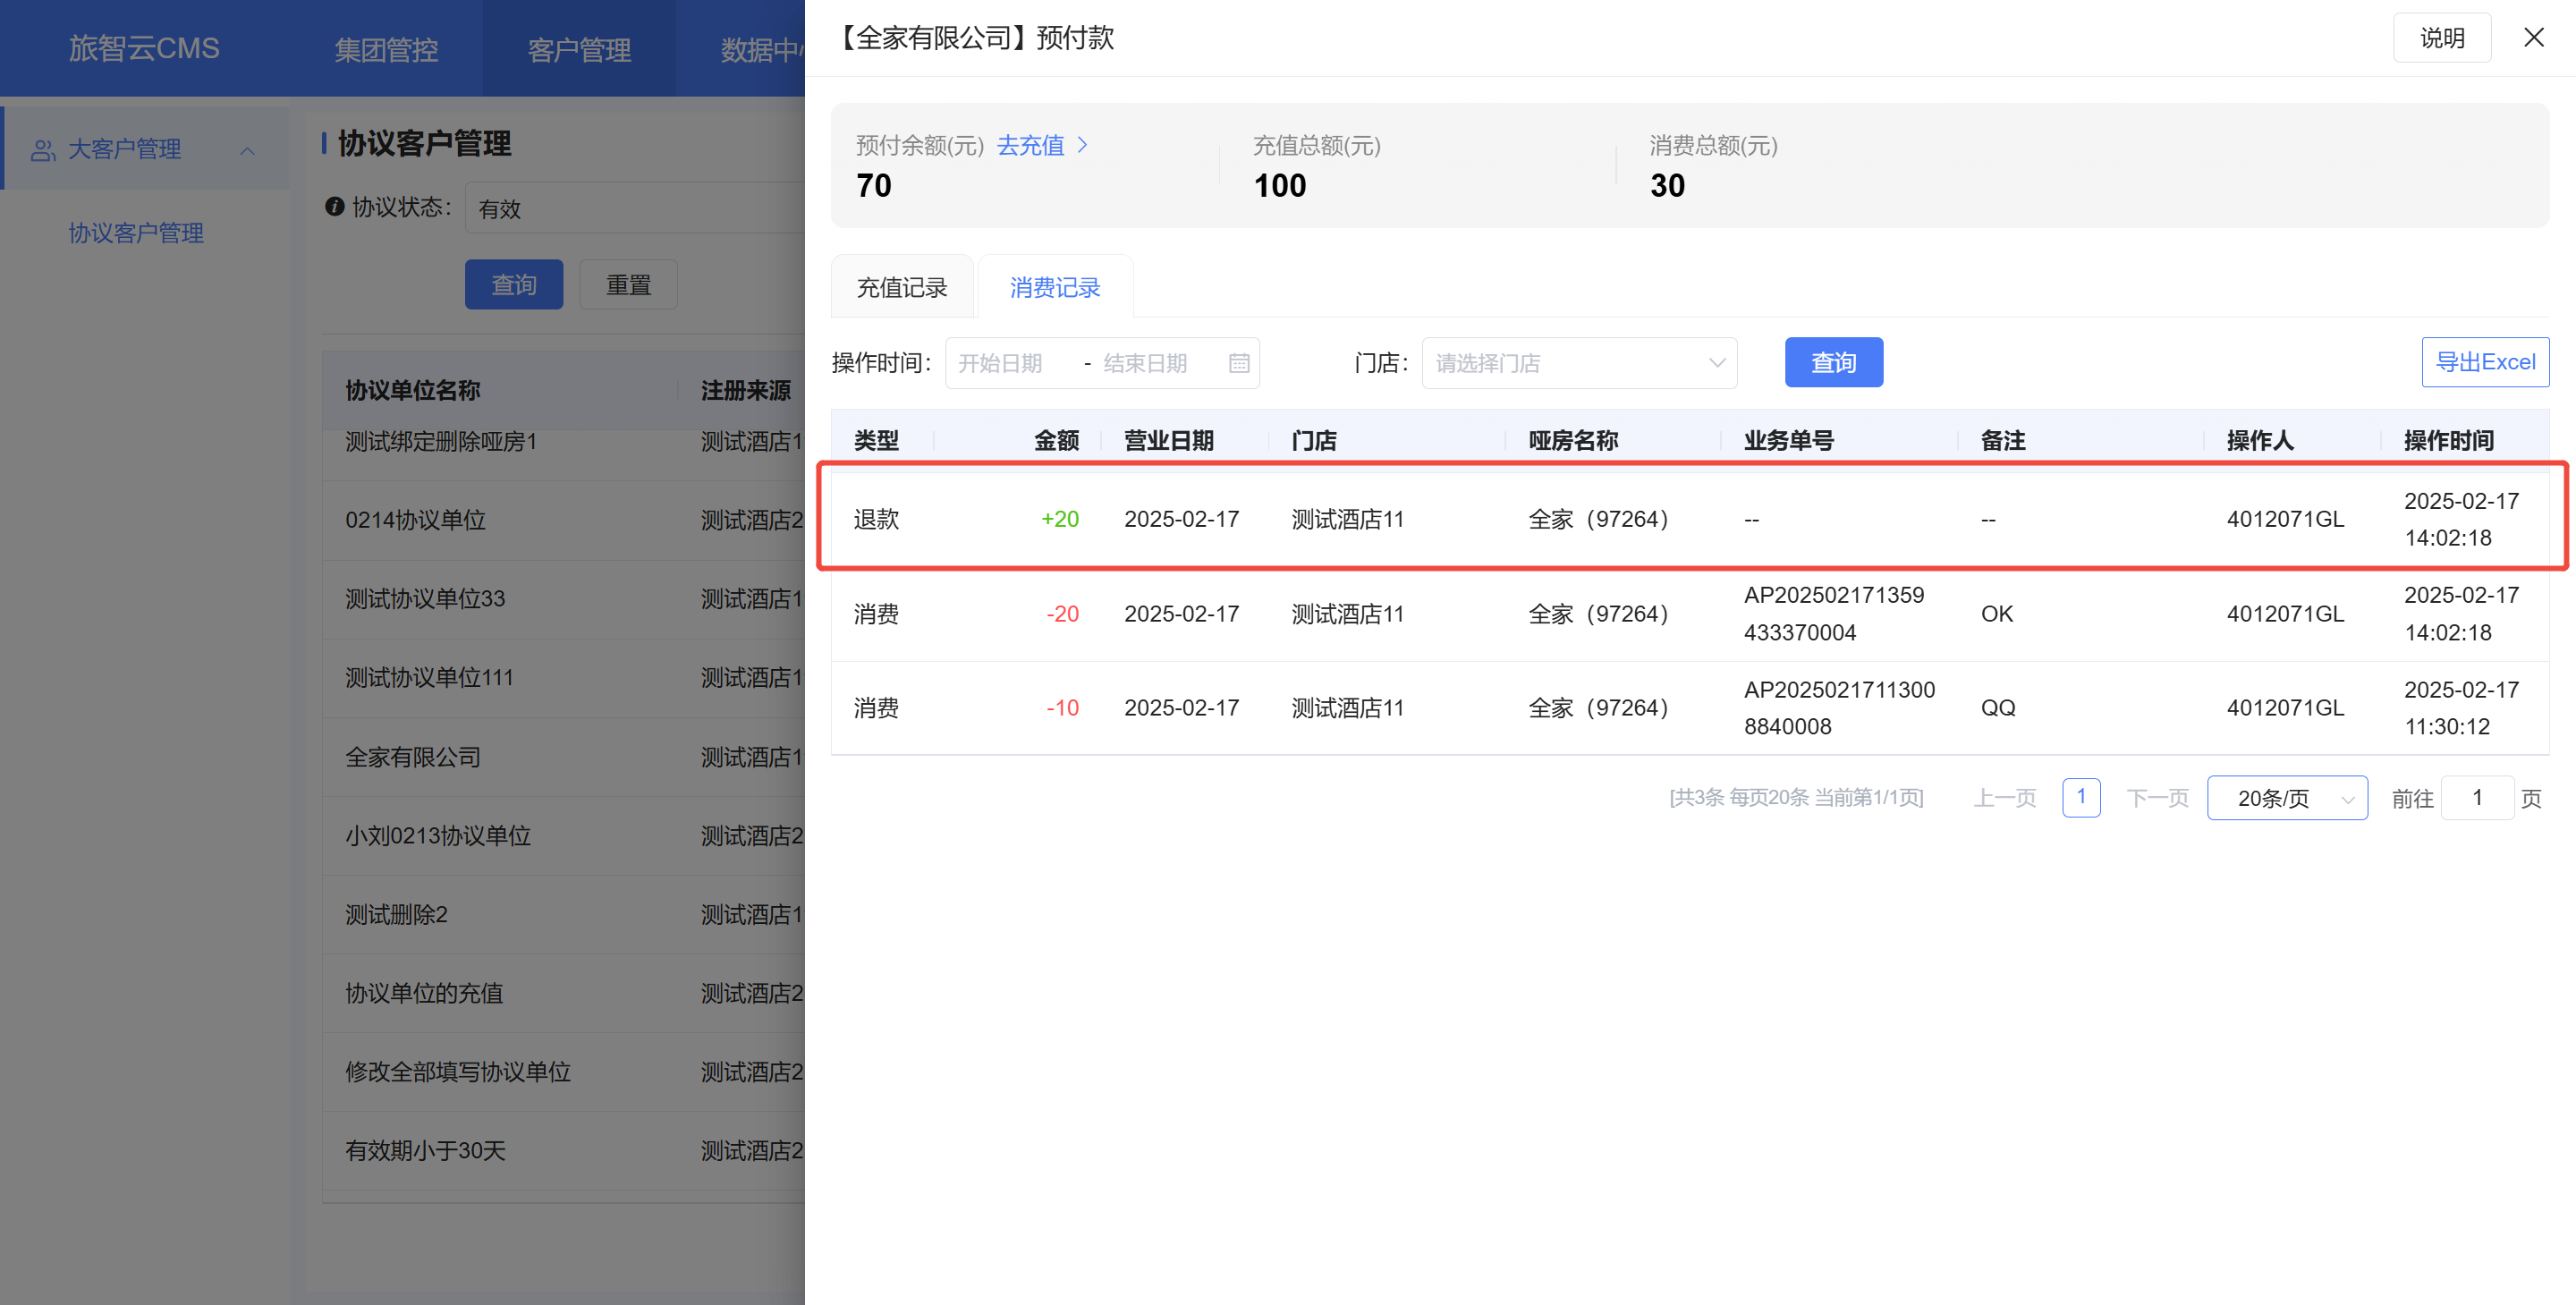Click the 旅智云CMS logo text
The width and height of the screenshot is (2576, 1305).
143,48
